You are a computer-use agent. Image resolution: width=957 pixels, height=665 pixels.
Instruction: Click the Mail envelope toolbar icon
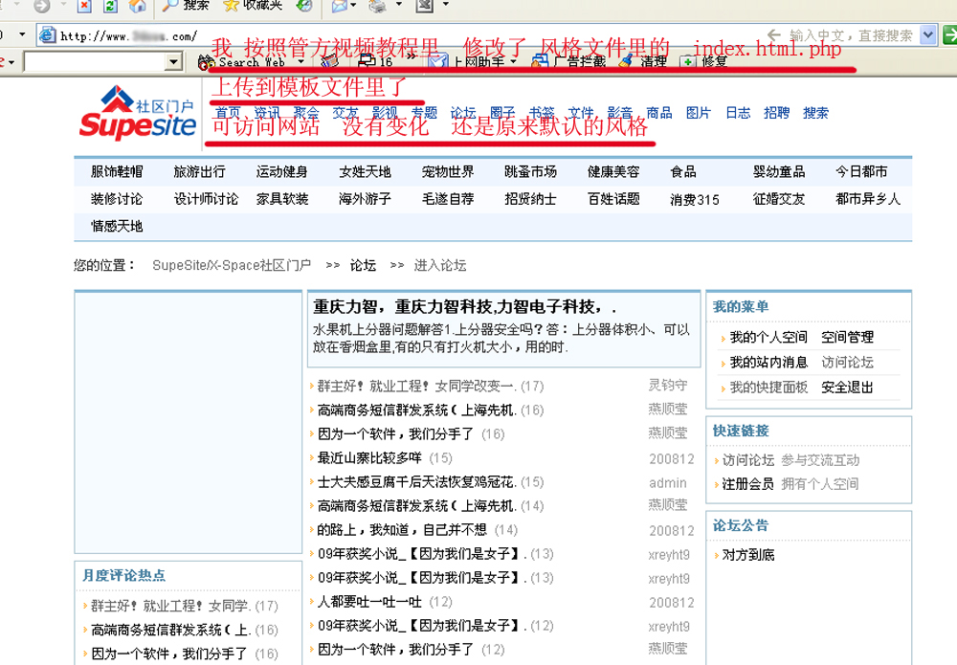(x=339, y=6)
